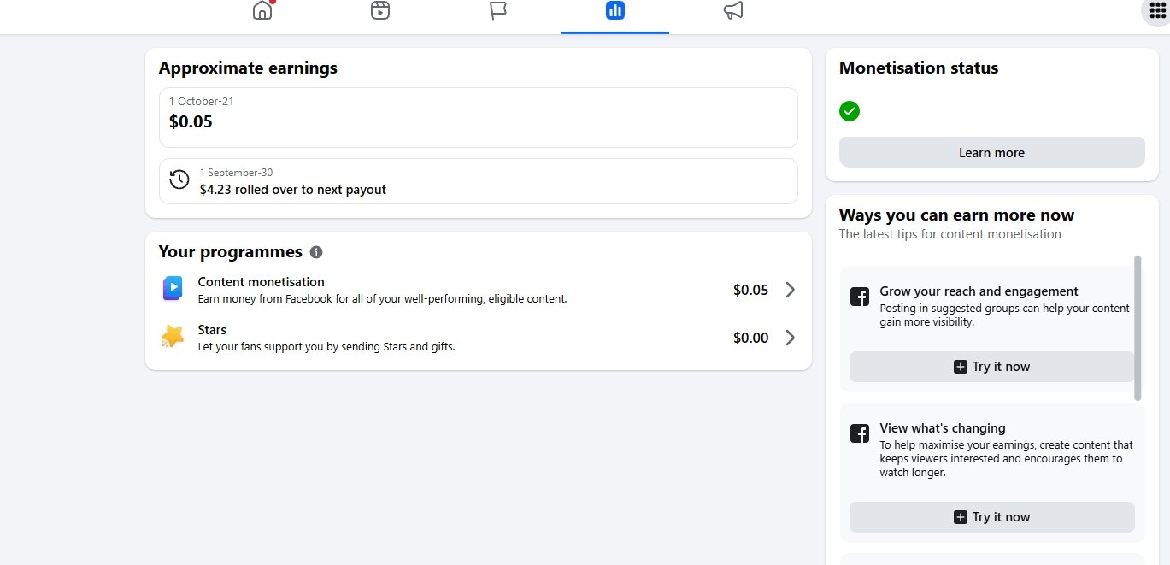The height and width of the screenshot is (565, 1170).
Task: Open the Reels video tab icon
Action: [380, 10]
